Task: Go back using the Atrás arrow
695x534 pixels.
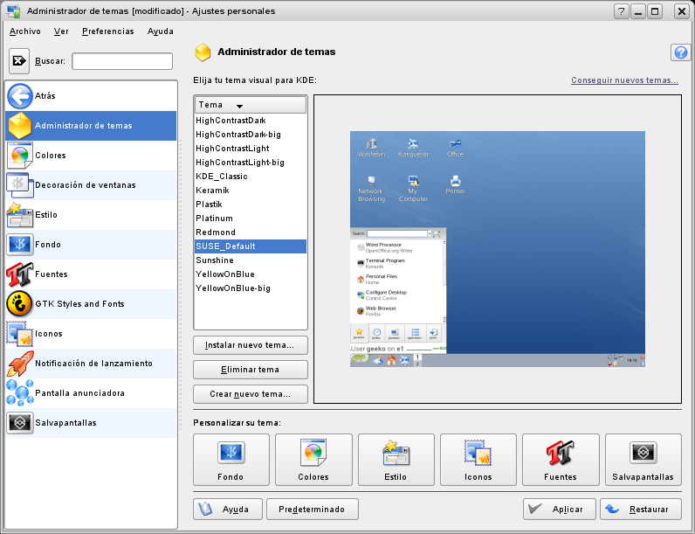Action: point(19,95)
